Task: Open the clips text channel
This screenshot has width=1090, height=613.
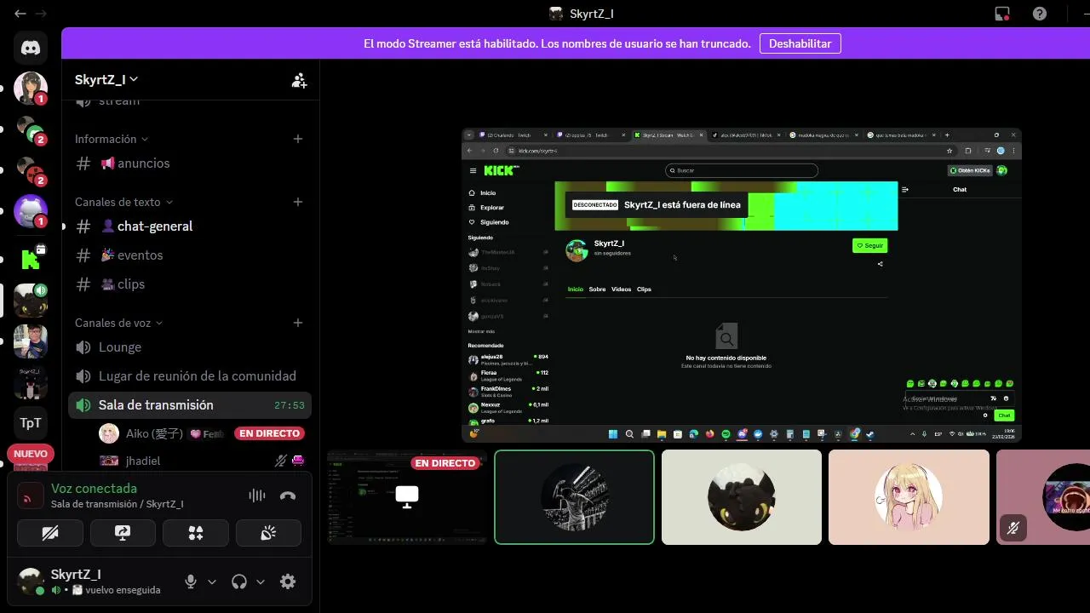Action: [x=189, y=284]
